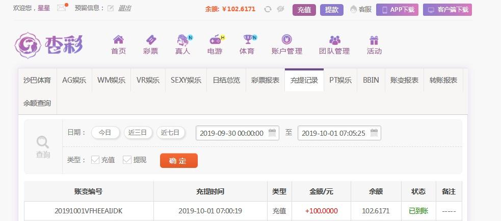Image resolution: width=501 pixels, height=221 pixels.
Task: Switch to the 账变报表 tab
Action: pos(404,80)
